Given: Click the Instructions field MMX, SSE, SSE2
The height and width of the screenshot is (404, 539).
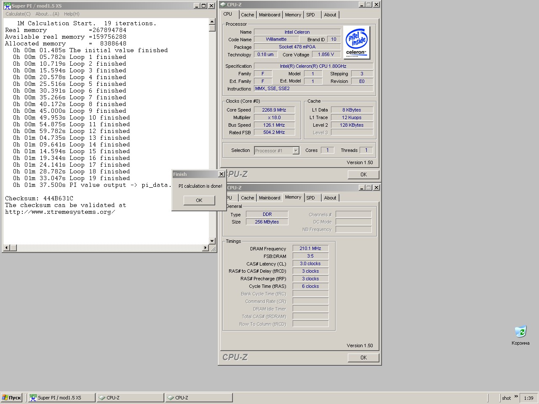Looking at the screenshot, I should pyautogui.click(x=314, y=88).
